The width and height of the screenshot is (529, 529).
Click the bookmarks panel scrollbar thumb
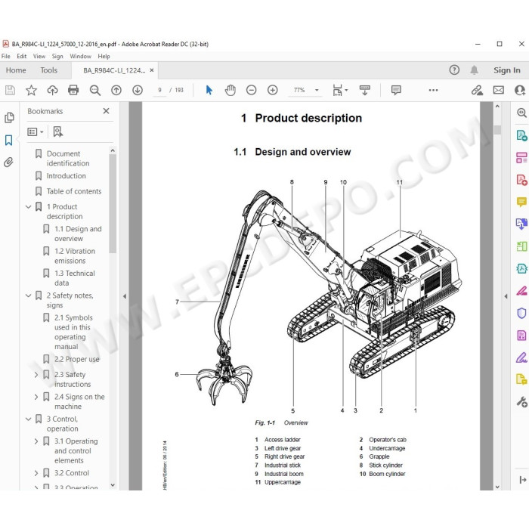coord(113,203)
